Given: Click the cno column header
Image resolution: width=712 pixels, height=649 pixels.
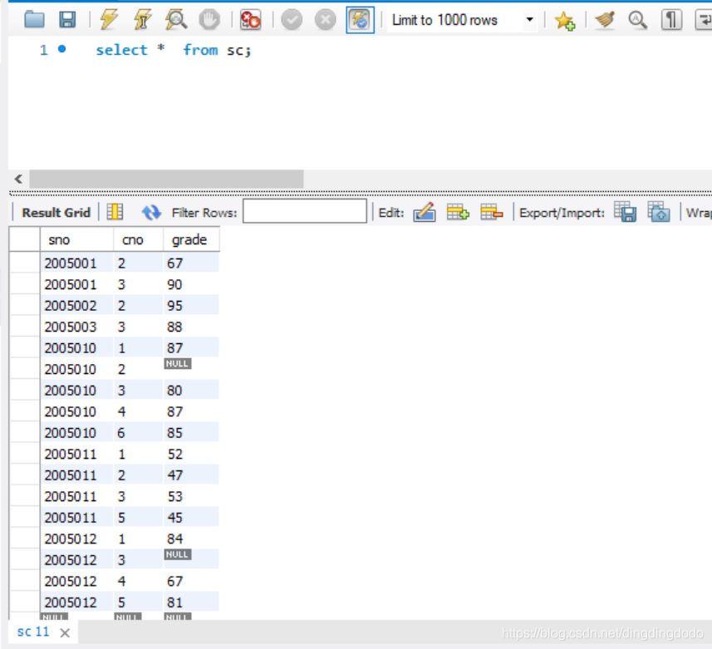Looking at the screenshot, I should pyautogui.click(x=138, y=239).
